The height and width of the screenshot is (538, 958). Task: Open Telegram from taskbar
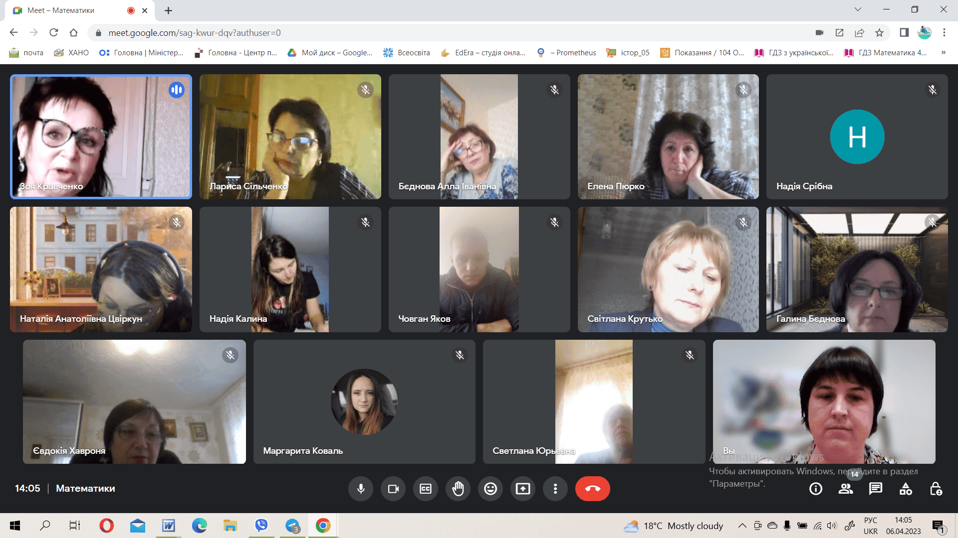292,526
